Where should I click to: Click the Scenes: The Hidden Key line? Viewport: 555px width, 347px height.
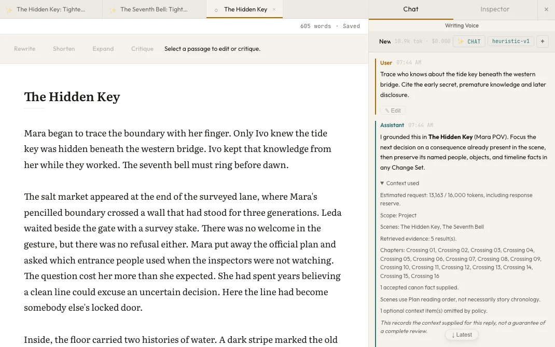[432, 227]
